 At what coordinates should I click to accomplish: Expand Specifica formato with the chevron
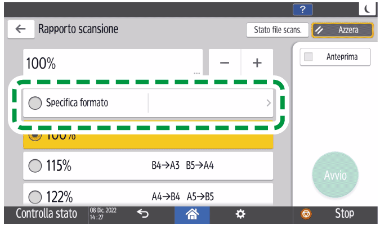coord(268,103)
